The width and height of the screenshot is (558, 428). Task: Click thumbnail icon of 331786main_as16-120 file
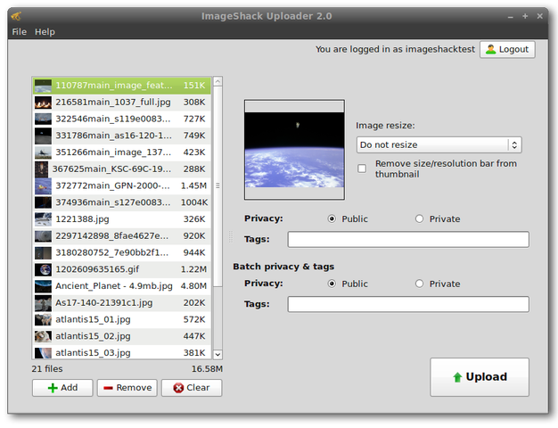click(43, 136)
